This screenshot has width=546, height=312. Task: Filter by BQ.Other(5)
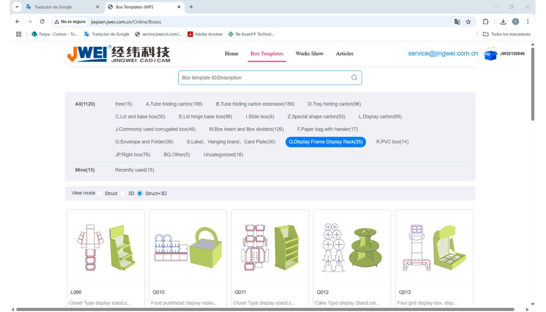click(x=177, y=155)
